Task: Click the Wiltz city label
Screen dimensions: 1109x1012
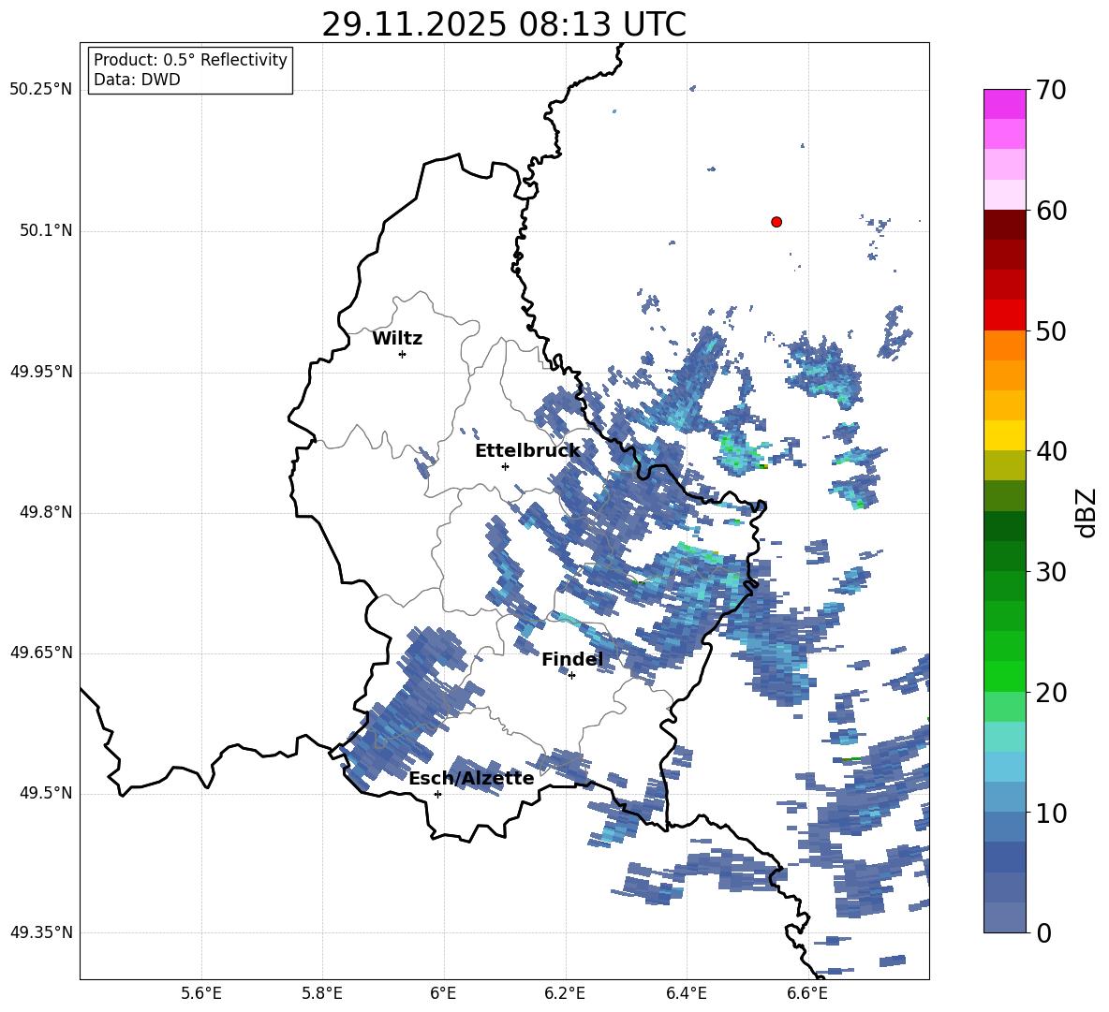Action: click(x=397, y=339)
